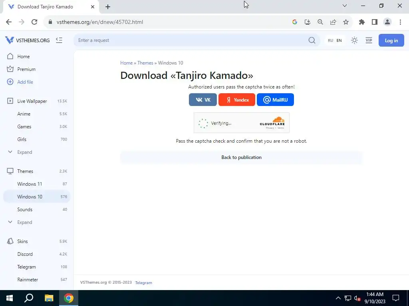Click Add file in sidebar
This screenshot has width=409, height=306.
pos(37,82)
